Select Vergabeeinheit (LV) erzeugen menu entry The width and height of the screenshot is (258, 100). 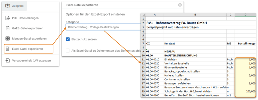(x=31, y=60)
